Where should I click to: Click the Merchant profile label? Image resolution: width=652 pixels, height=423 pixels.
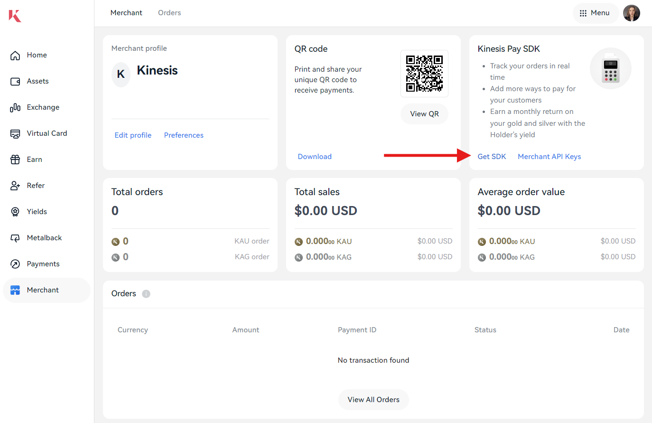[x=139, y=48]
